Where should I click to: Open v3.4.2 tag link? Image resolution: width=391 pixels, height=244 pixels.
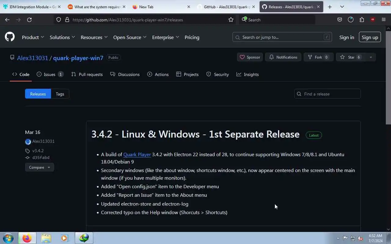(38, 151)
